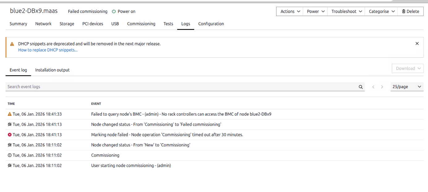Change the 25/page selector
428x192 pixels.
click(x=407, y=87)
